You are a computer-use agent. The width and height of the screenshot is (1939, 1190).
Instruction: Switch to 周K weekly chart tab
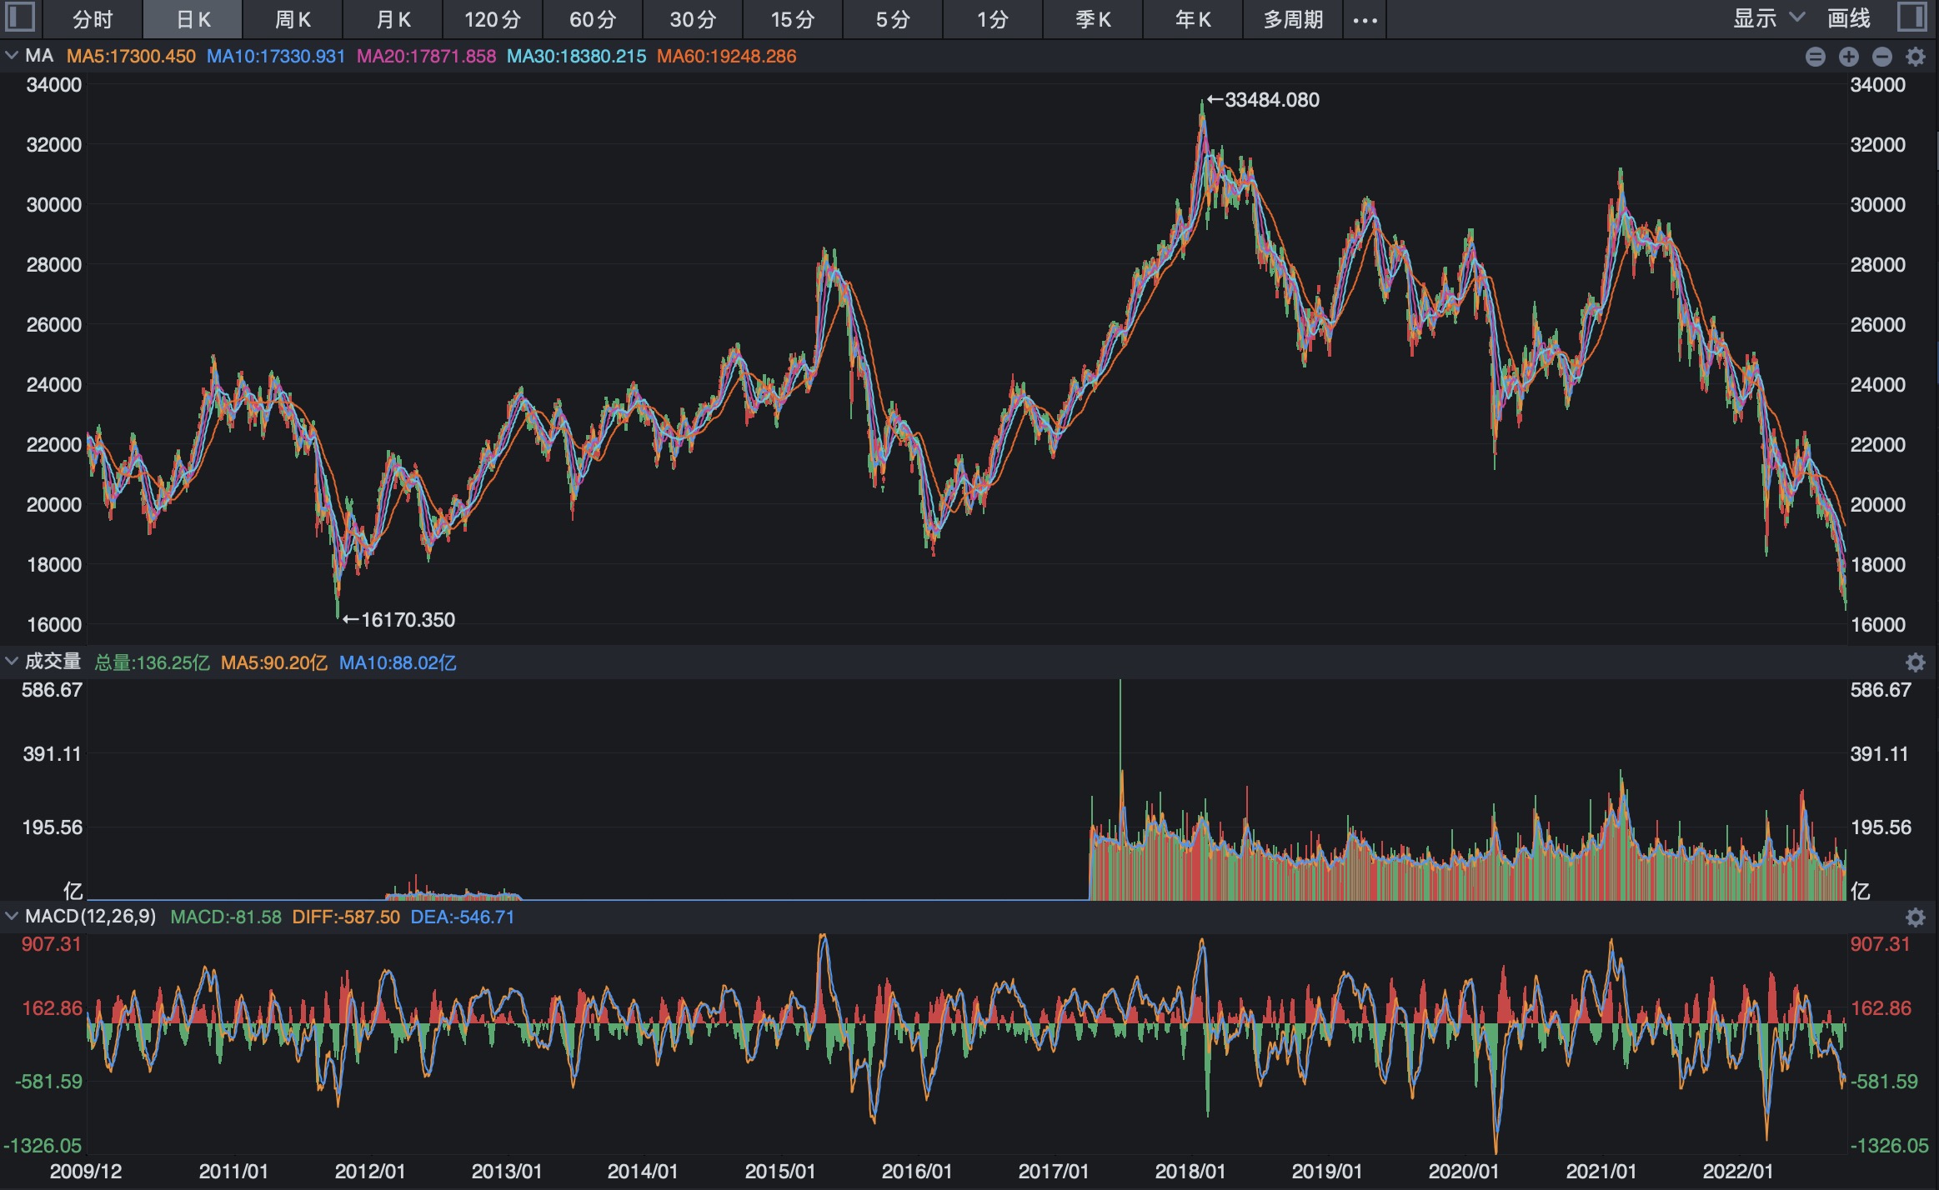tap(293, 20)
